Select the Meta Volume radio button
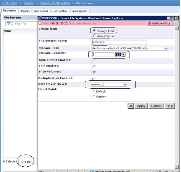 pos(94,36)
